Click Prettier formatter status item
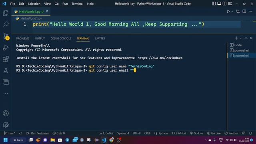Viewport: 256px width, 144px height. coord(231,133)
